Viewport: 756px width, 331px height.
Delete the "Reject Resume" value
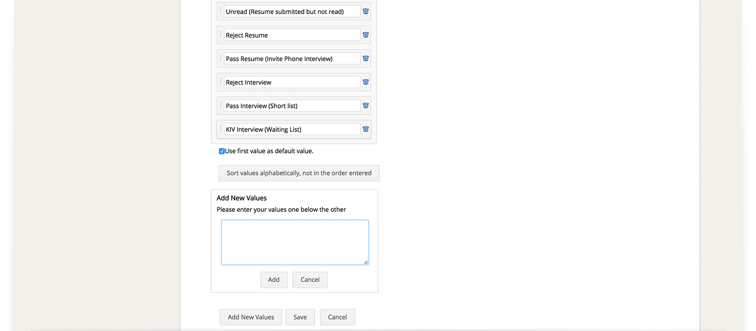coord(366,35)
